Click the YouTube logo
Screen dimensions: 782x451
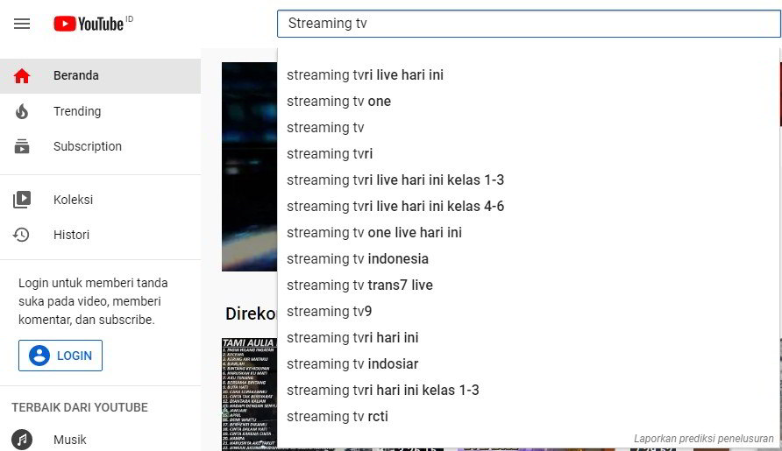click(x=89, y=24)
